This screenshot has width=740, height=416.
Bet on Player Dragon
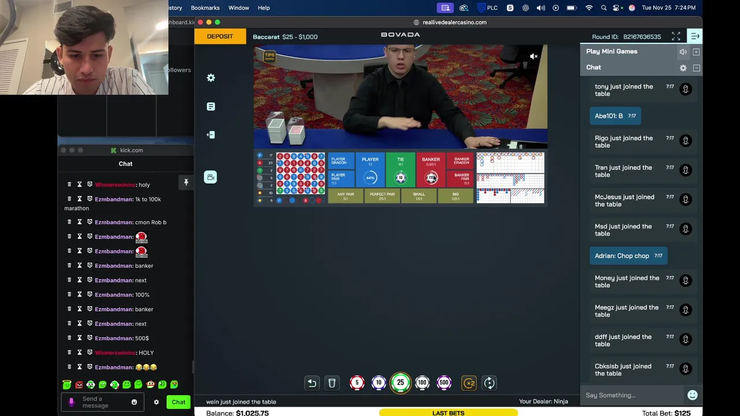coord(340,161)
